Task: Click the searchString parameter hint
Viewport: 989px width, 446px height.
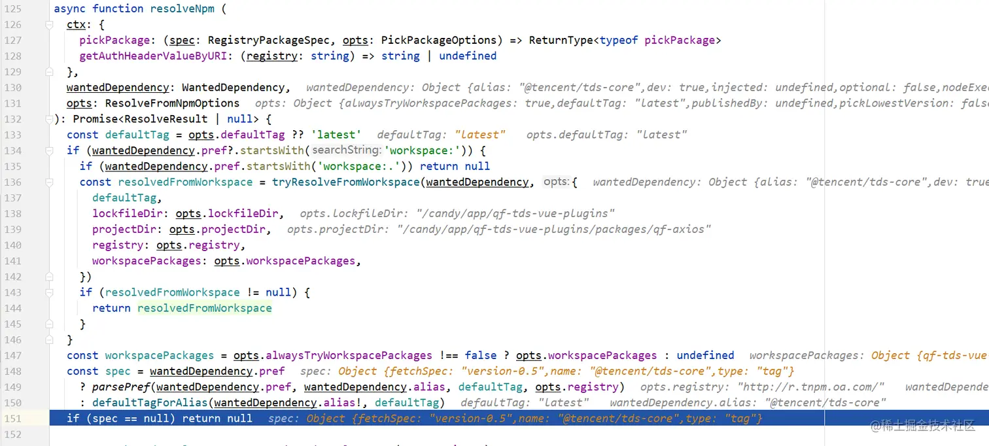Action: tap(345, 150)
